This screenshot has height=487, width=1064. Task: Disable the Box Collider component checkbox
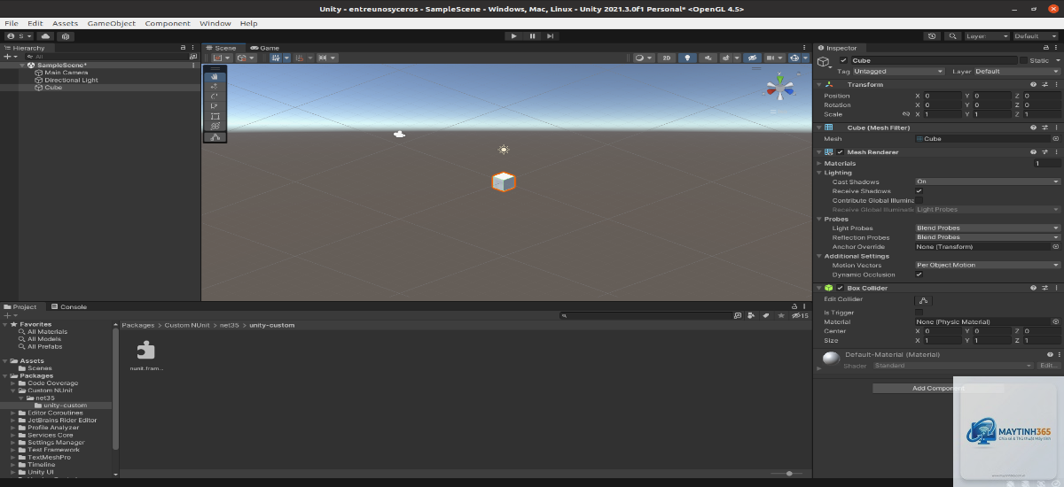(x=840, y=288)
